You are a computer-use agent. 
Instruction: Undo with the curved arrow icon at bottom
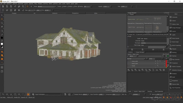(x=3, y=94)
